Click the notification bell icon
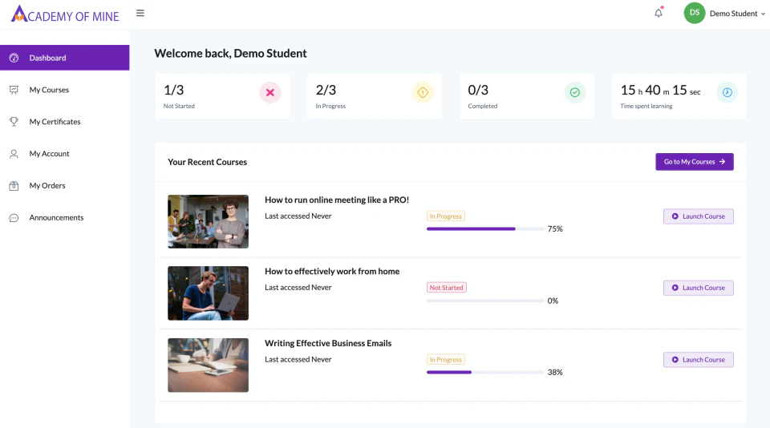The height and width of the screenshot is (428, 770). (x=659, y=13)
